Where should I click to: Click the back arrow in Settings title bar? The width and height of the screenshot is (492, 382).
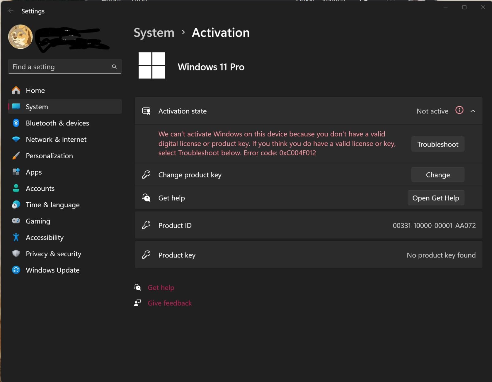pos(11,11)
